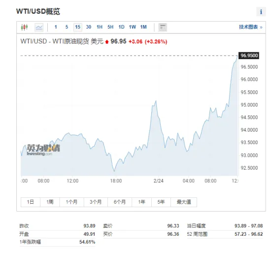Click the 2/24 date label on axis

click(x=159, y=181)
